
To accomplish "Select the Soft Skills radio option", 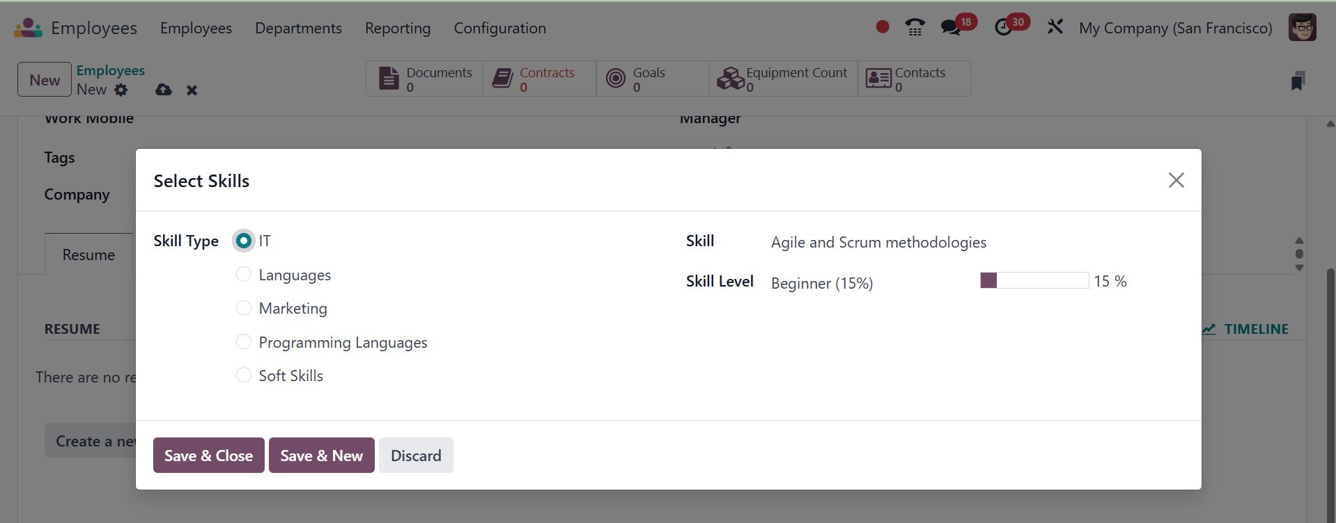I will pyautogui.click(x=244, y=376).
